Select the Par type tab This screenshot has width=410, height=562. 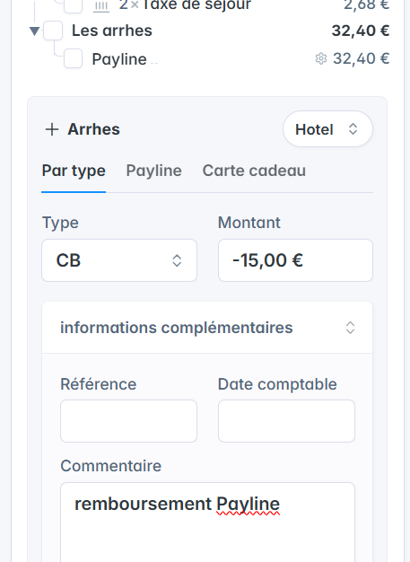74,171
